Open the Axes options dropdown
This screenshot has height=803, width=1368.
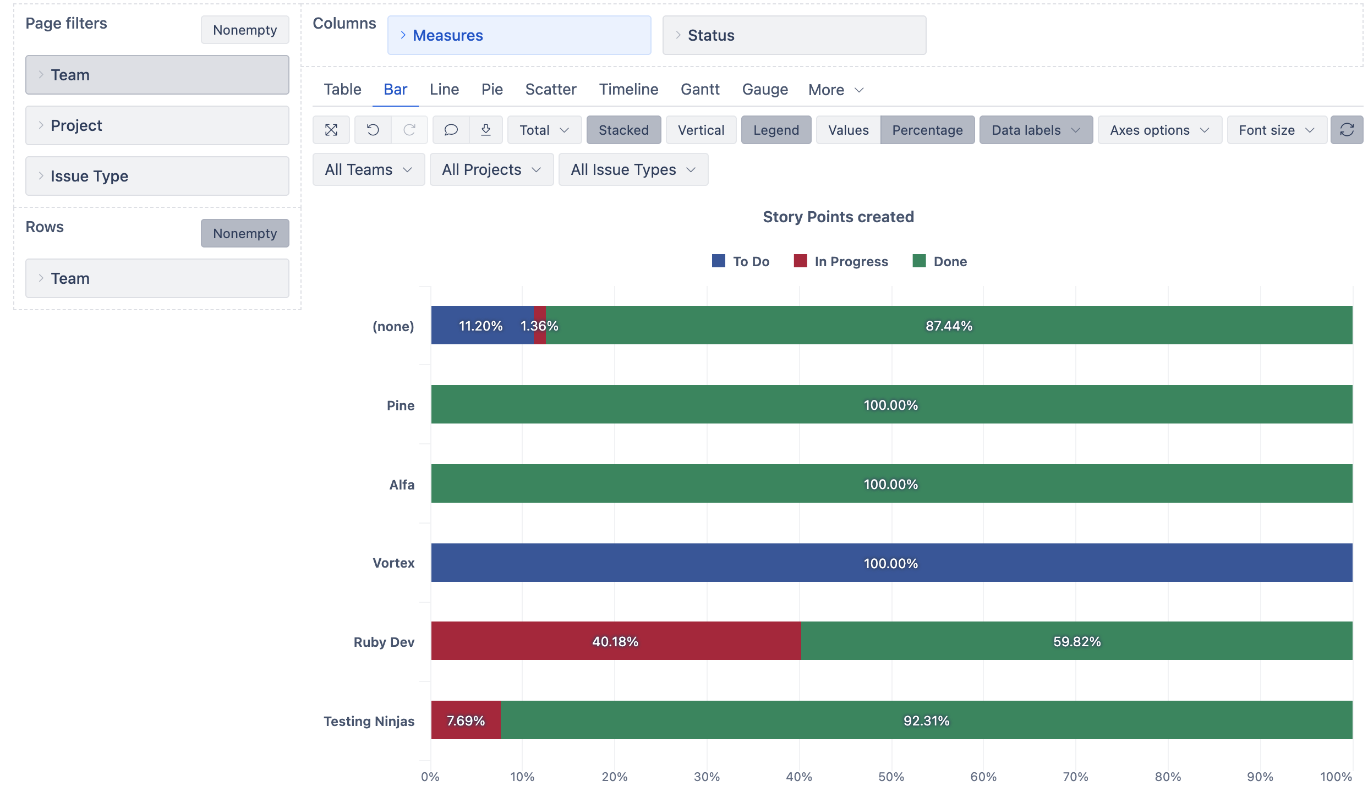click(x=1159, y=130)
